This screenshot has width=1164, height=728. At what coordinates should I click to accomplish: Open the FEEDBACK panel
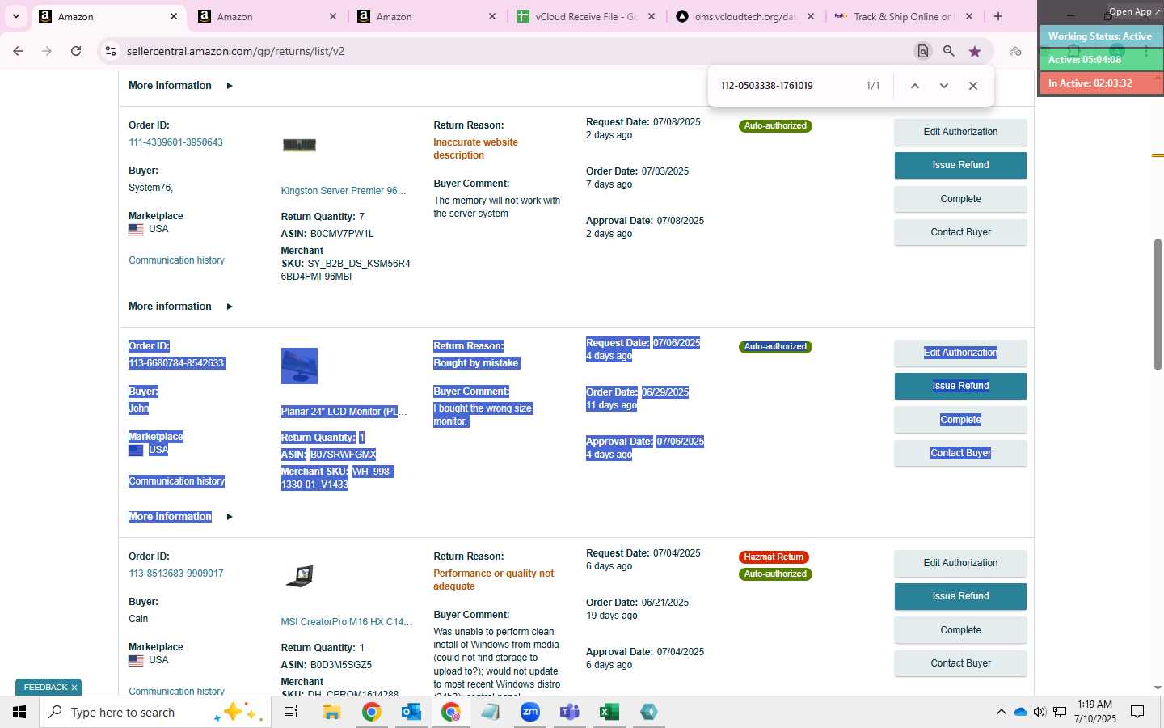(x=45, y=688)
